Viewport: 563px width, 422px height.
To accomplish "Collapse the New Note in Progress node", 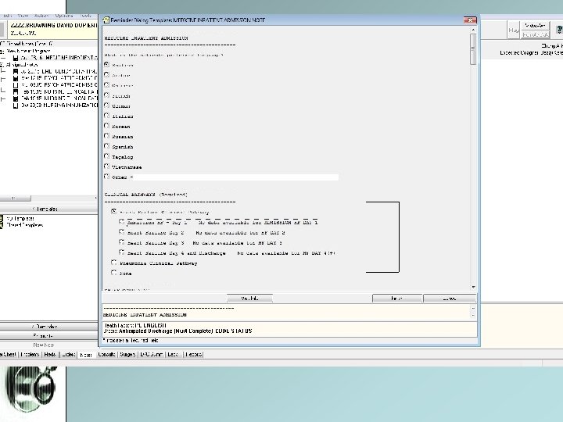I will click(x=2, y=51).
